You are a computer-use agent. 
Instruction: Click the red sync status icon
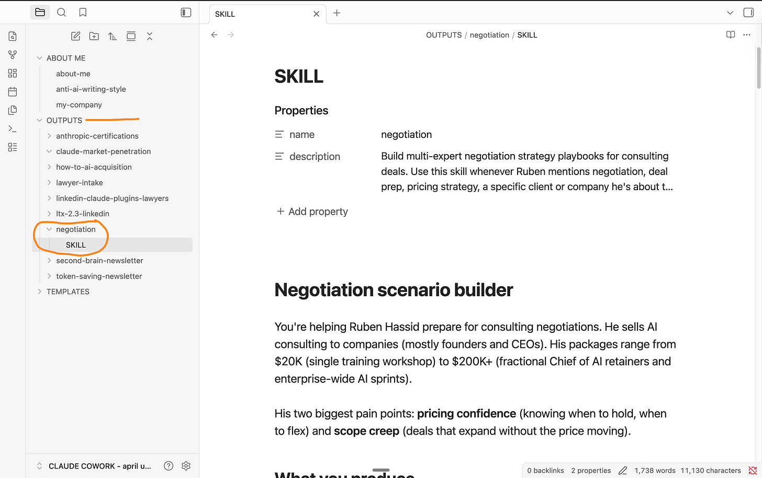(753, 471)
